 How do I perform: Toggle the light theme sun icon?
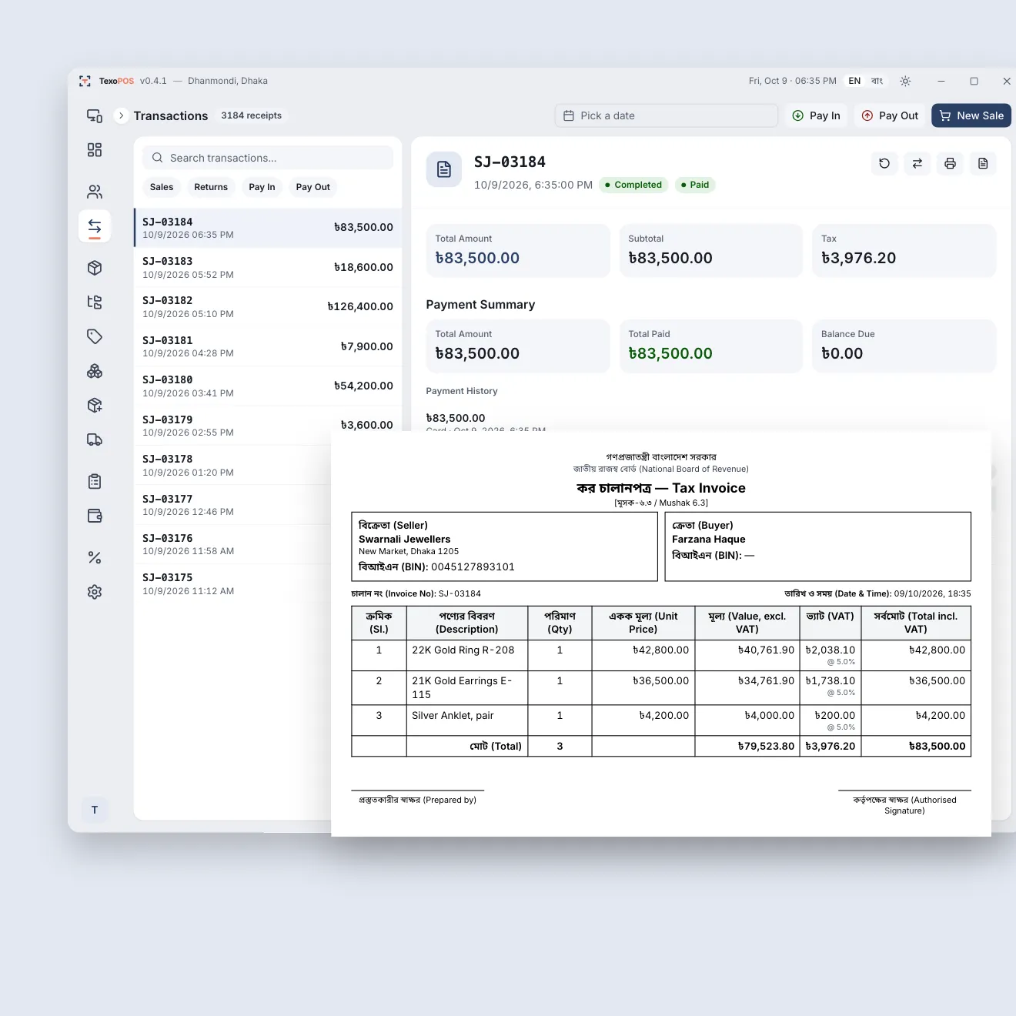click(x=905, y=81)
